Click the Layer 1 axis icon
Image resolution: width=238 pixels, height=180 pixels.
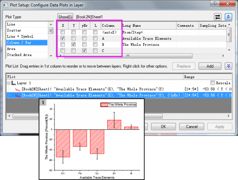pyautogui.click(x=14, y=83)
